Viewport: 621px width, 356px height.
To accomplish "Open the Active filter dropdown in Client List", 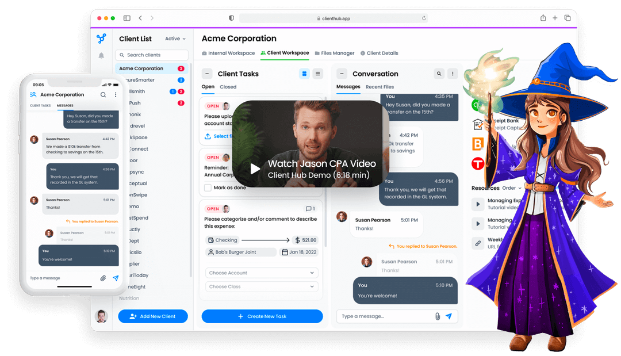I will (x=174, y=39).
